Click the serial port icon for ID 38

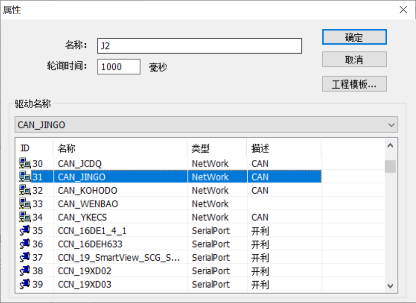(x=25, y=271)
